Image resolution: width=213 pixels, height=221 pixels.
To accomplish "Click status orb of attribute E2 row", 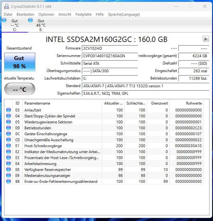I will pyautogui.click(x=8, y=152).
